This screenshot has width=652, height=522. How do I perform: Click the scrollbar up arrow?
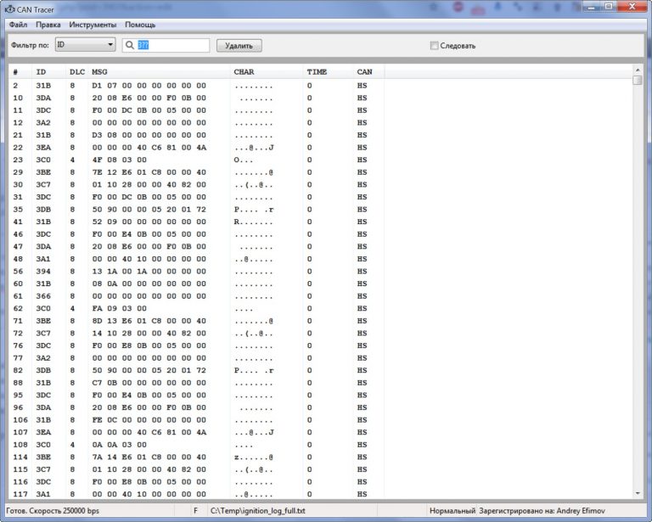pyautogui.click(x=638, y=70)
